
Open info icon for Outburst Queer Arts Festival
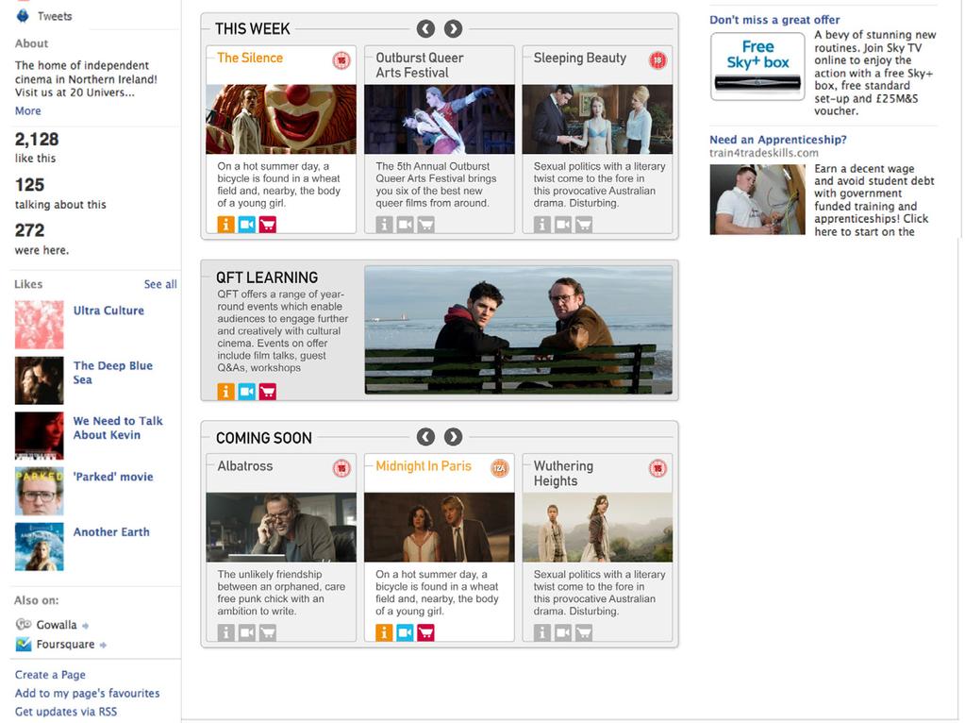(384, 224)
